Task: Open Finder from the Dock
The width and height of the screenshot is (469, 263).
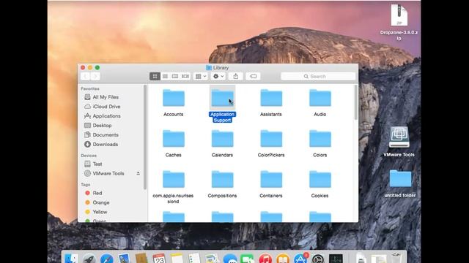Action: [71, 258]
